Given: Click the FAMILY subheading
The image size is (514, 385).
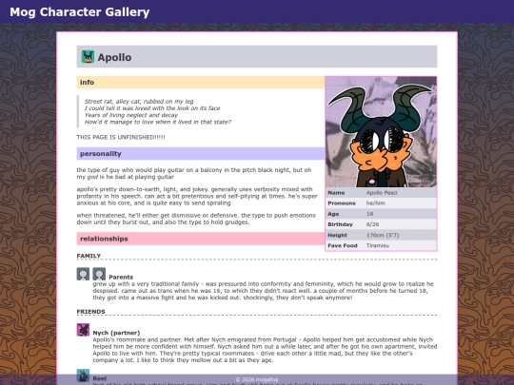Looking at the screenshot, I should tap(89, 256).
